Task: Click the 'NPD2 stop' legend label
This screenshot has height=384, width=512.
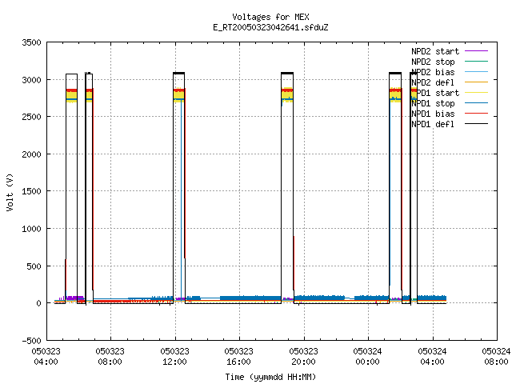Action: point(433,62)
